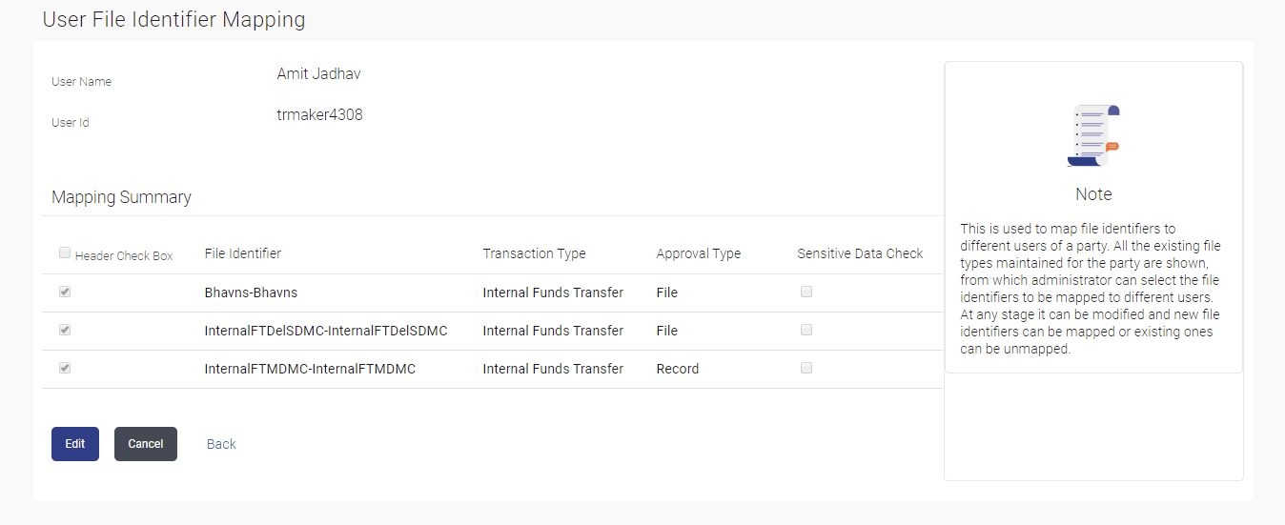Click the File Identifier column header
The width and height of the screenshot is (1285, 525).
click(x=242, y=253)
